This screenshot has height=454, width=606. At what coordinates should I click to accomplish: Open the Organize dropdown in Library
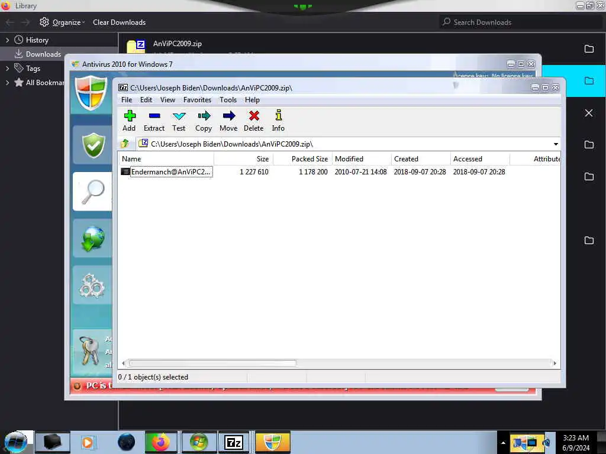coord(62,22)
